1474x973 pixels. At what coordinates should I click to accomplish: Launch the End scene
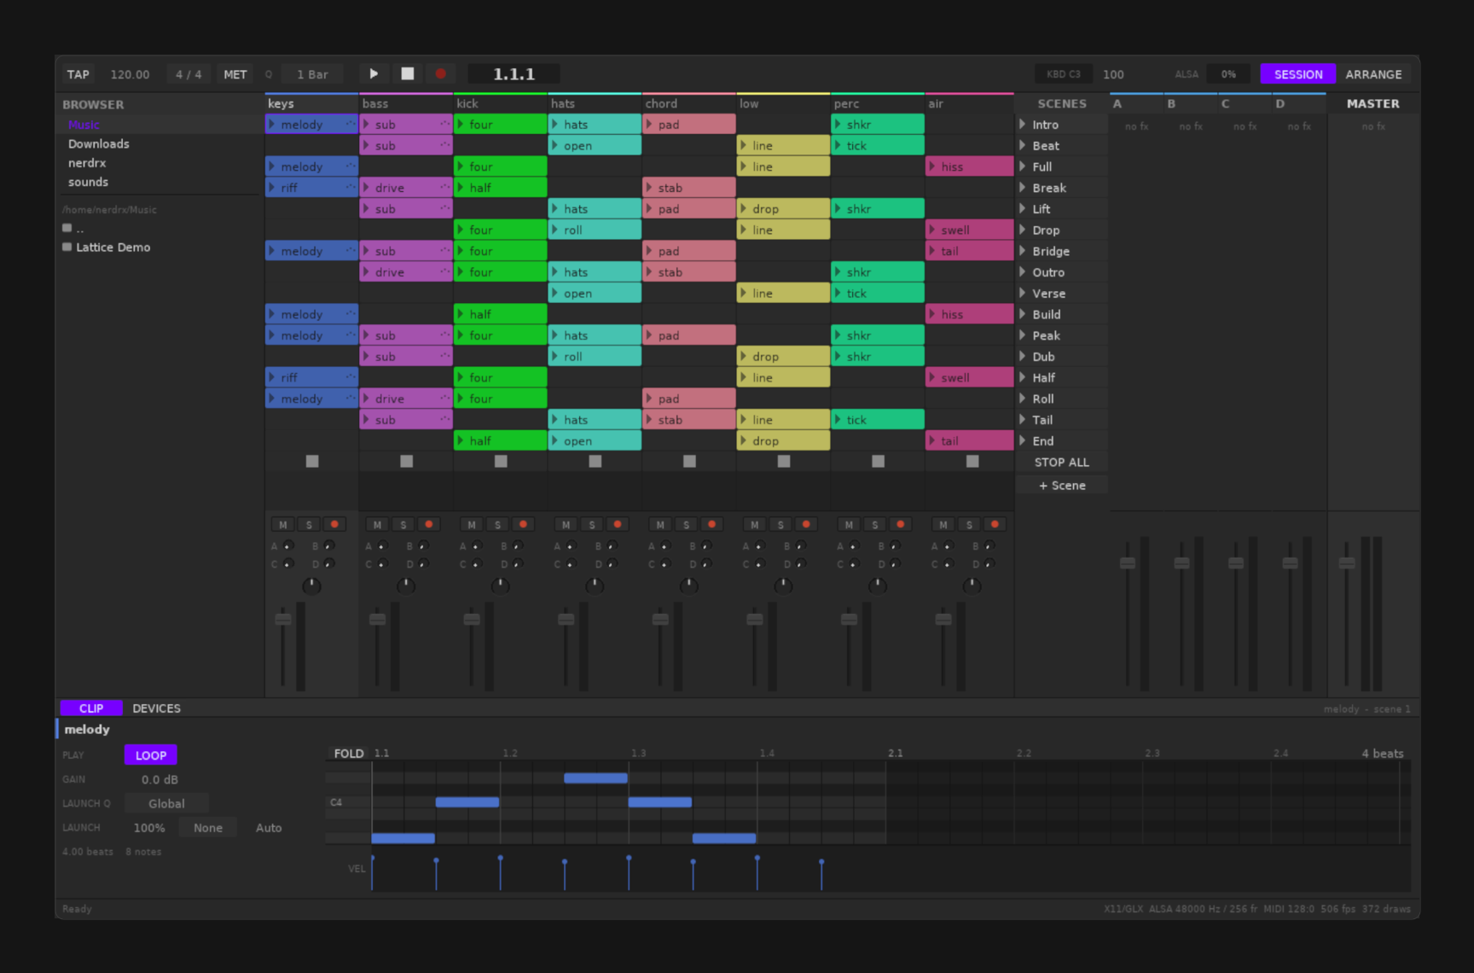tap(1023, 441)
